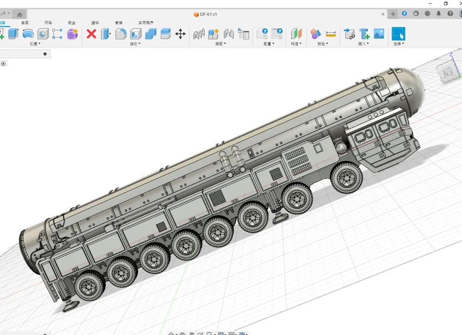The width and height of the screenshot is (462, 335).
Task: Open the notifications bell
Action: tap(439, 13)
